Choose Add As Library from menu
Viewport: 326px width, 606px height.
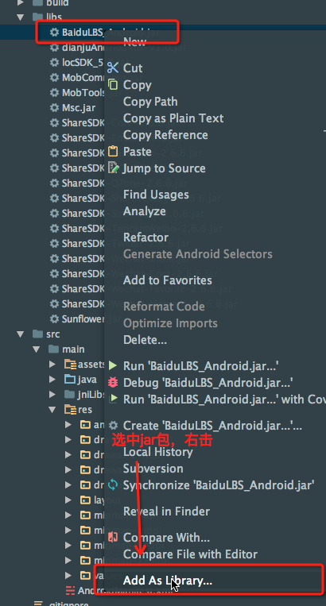(168, 580)
